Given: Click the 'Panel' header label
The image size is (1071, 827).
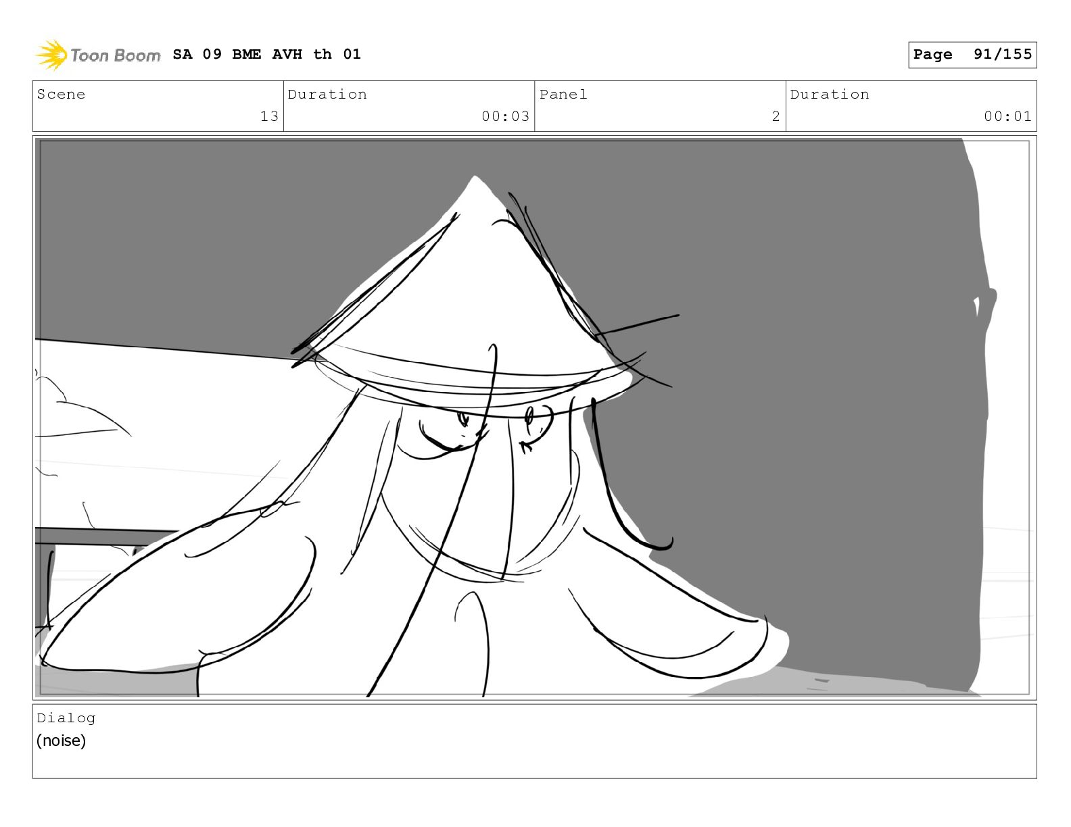Looking at the screenshot, I should pos(563,94).
